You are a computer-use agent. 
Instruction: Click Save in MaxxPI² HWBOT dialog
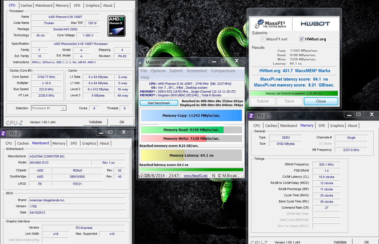pos(289,101)
